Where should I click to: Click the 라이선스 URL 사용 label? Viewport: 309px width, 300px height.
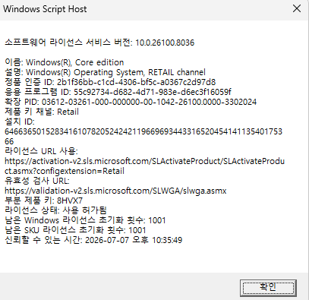pos(41,151)
